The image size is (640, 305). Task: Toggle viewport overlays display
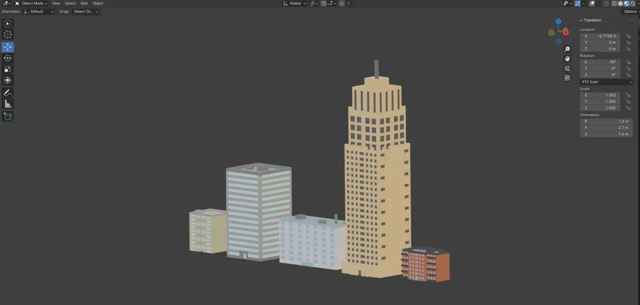click(x=592, y=3)
